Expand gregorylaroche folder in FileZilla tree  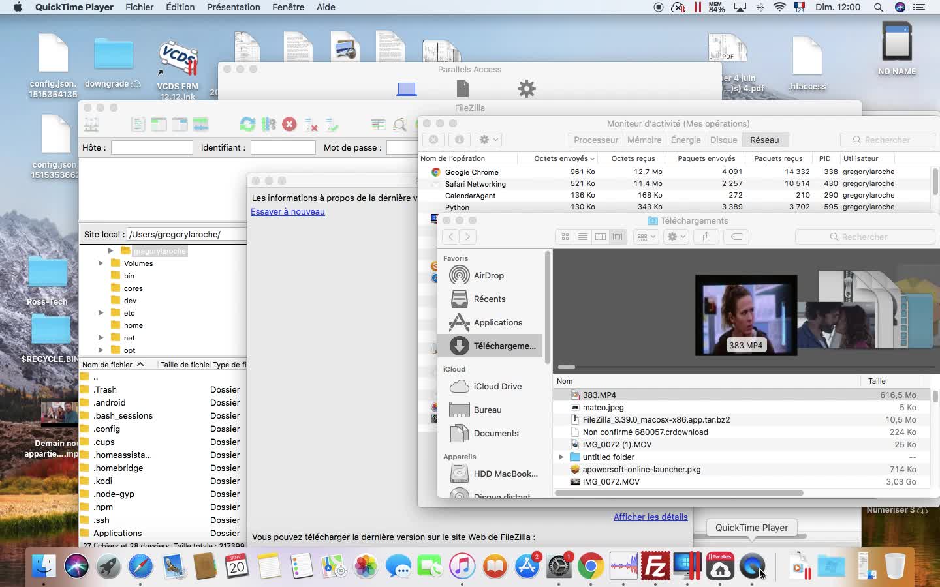110,250
